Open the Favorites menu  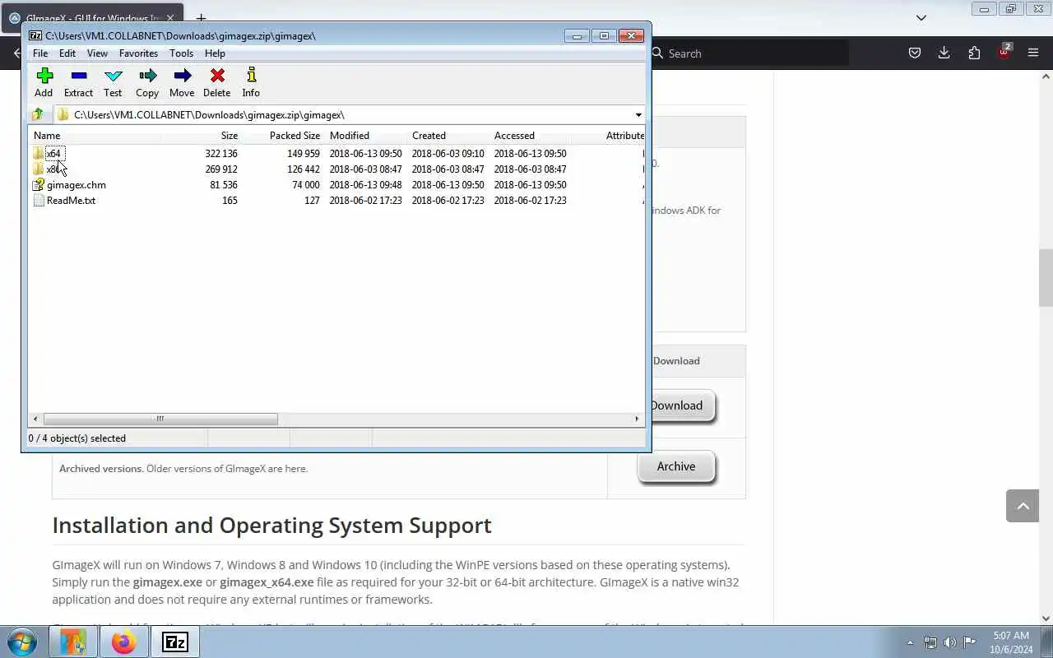point(138,53)
